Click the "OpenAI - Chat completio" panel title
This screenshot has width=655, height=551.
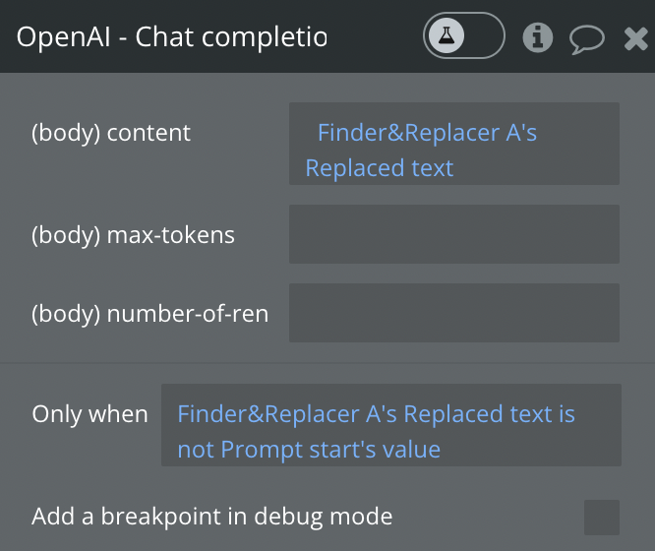172,37
